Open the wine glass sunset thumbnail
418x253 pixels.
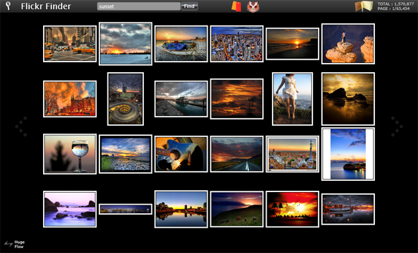tap(70, 154)
